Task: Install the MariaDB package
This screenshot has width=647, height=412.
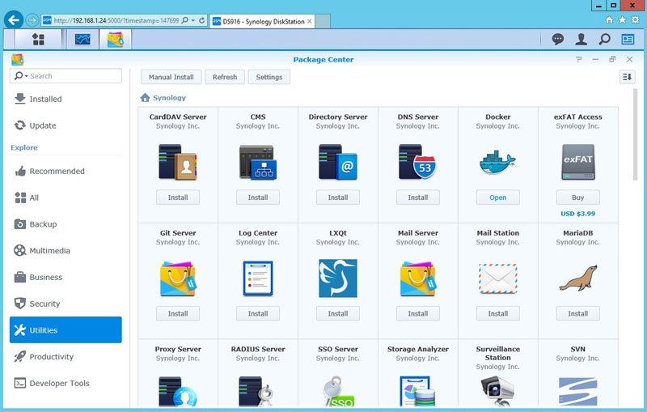Action: pos(577,314)
